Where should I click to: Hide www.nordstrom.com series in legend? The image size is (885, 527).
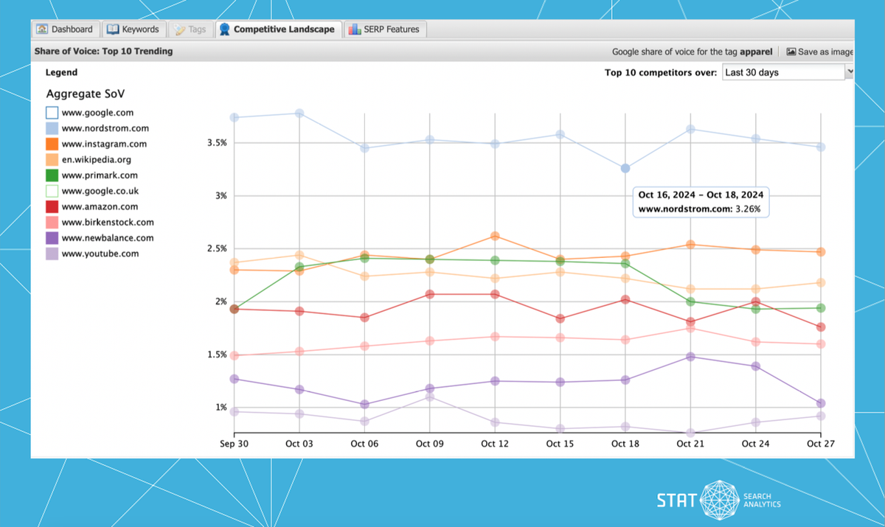coord(52,128)
